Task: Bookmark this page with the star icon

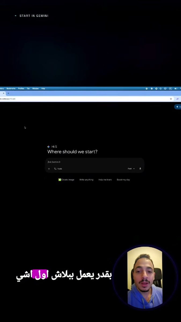Action: coord(171,99)
